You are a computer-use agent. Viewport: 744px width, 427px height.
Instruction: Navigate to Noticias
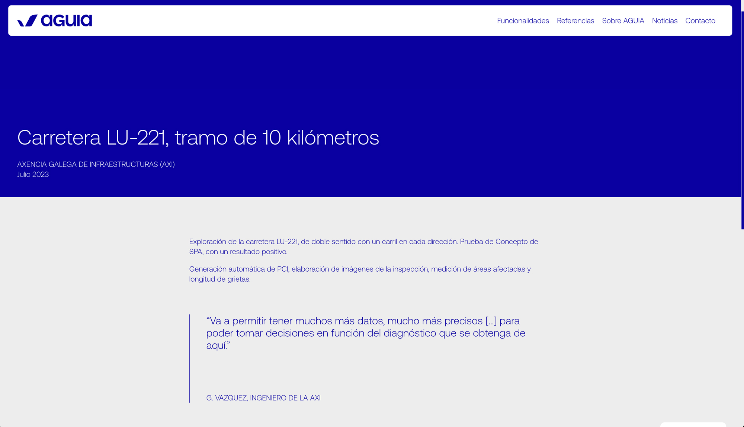pyautogui.click(x=664, y=21)
